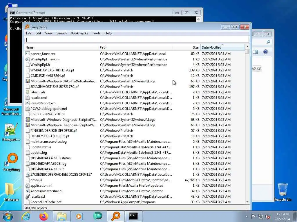
Task: Select 57C8EDB95DF3F0AD4EE2DC2B8CFD4157 file icon
Action: click(28, 175)
